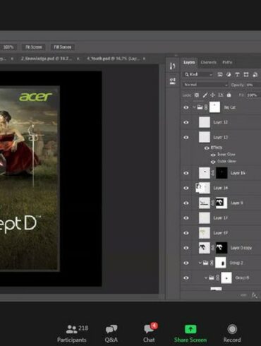Filter layers by type layers icon
The height and width of the screenshot is (346, 261).
tap(237, 75)
